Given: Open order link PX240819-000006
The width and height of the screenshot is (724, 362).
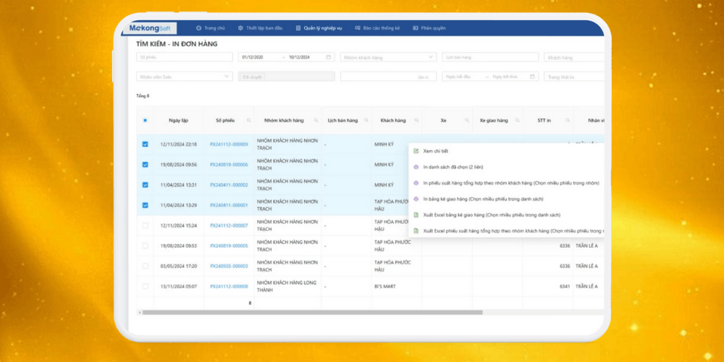Looking at the screenshot, I should click(x=229, y=164).
